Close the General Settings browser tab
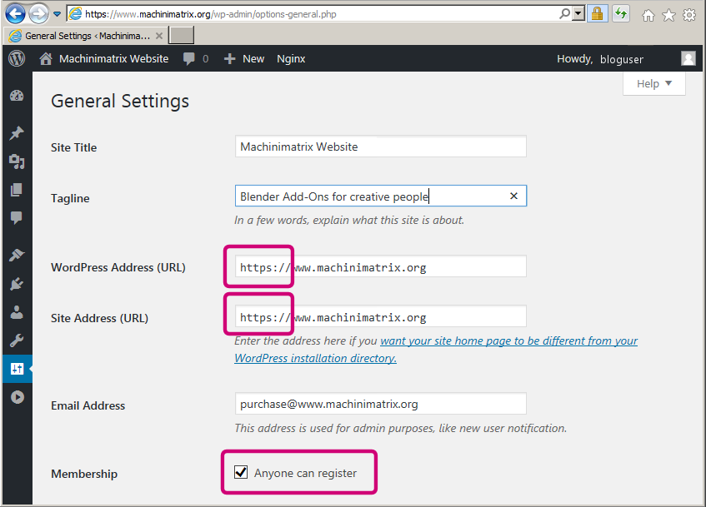The height and width of the screenshot is (507, 706). click(159, 36)
